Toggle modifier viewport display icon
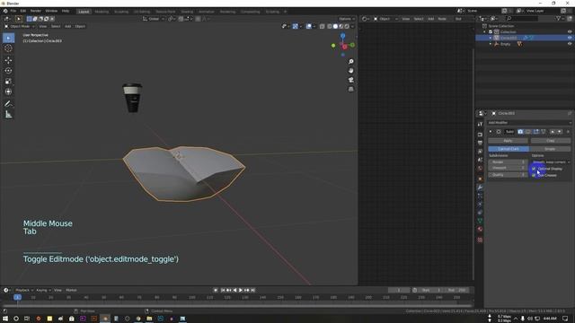This screenshot has height=323, width=575. coord(528,132)
